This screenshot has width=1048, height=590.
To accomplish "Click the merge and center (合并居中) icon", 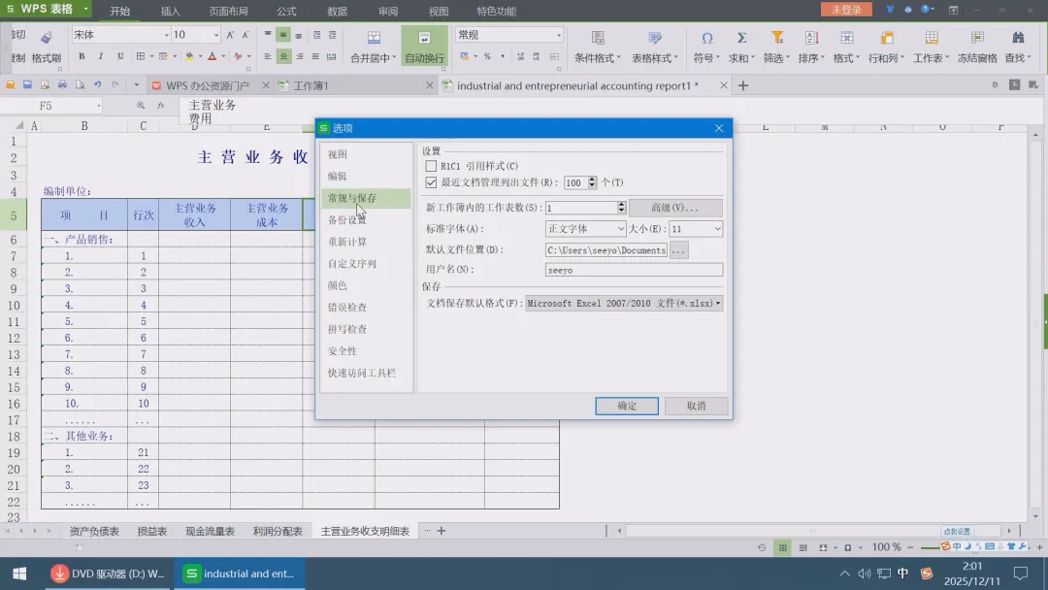I will 374,38.
